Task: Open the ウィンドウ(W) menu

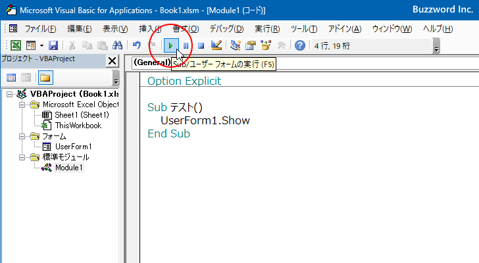Action: [x=392, y=29]
